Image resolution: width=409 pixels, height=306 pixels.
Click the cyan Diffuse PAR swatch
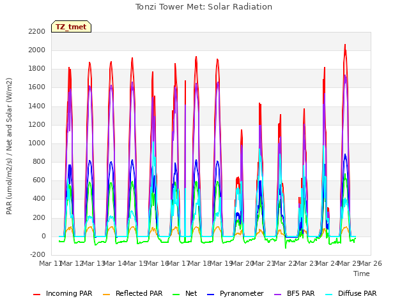329,295
